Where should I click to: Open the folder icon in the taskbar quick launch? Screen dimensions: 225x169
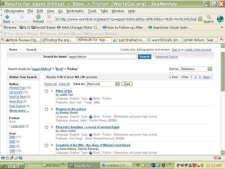tap(143, 165)
